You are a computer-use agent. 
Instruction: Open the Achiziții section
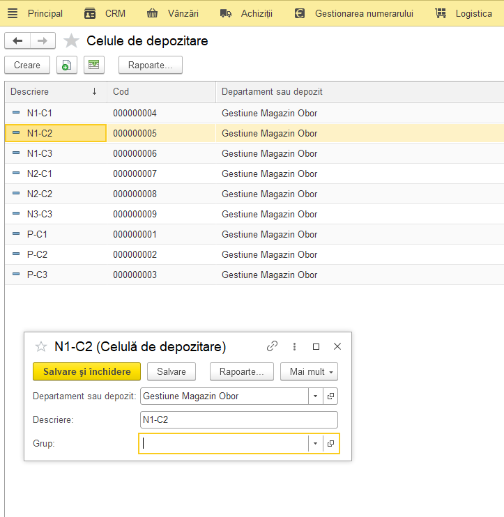(x=257, y=13)
